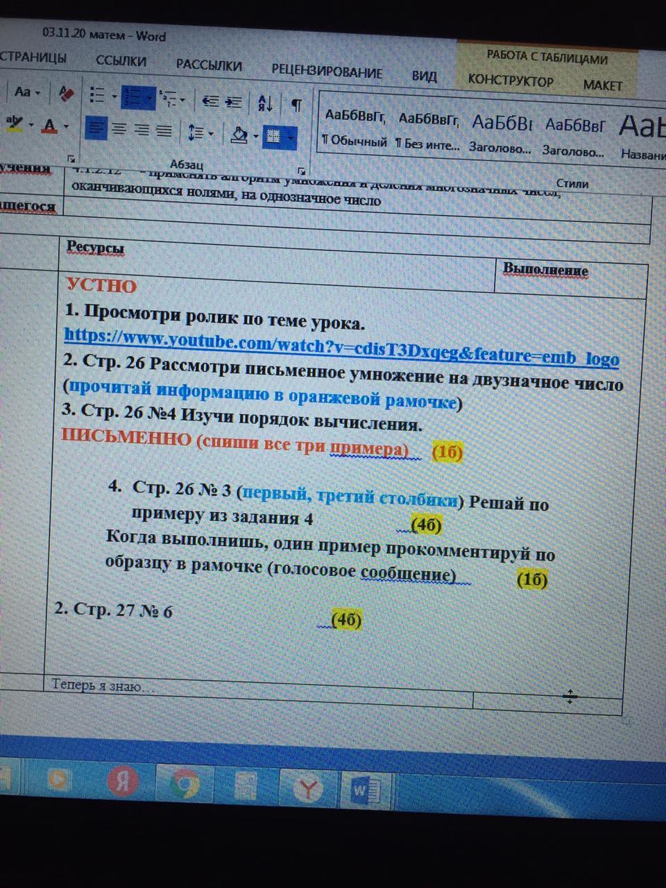Apply the Без инте... style
Viewport: 666px width, 888px height.
point(427,131)
